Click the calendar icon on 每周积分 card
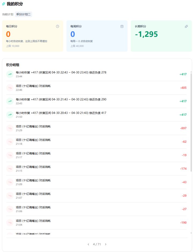 122,26
